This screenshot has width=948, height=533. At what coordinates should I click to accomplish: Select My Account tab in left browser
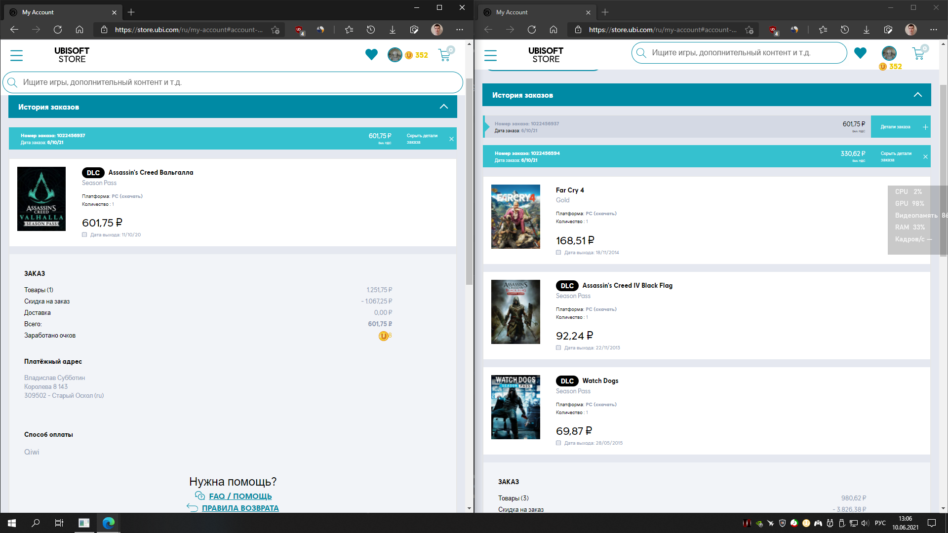click(x=63, y=12)
